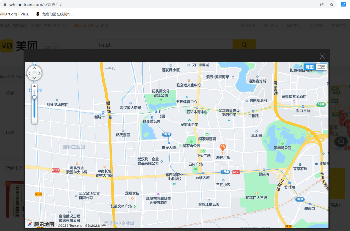Screen dimensions: 350x231
Task: Click the 6号线 metro line badge
Action: coord(321,104)
